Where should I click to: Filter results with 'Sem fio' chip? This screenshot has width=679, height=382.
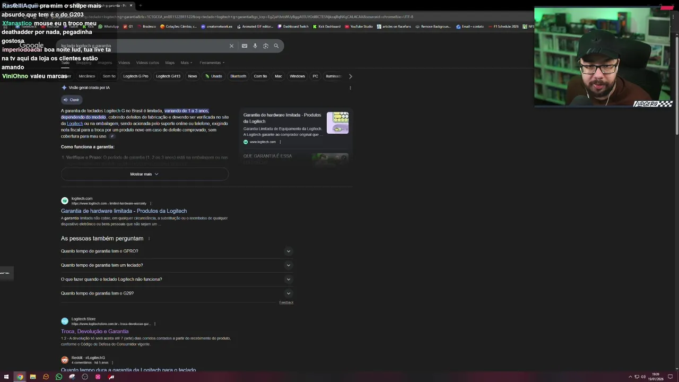(x=109, y=76)
